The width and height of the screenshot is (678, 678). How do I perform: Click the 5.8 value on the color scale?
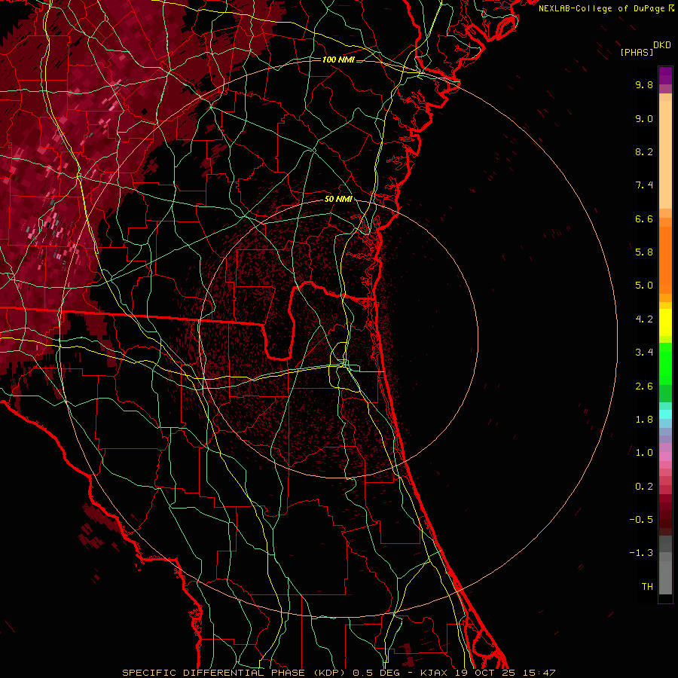(x=644, y=252)
